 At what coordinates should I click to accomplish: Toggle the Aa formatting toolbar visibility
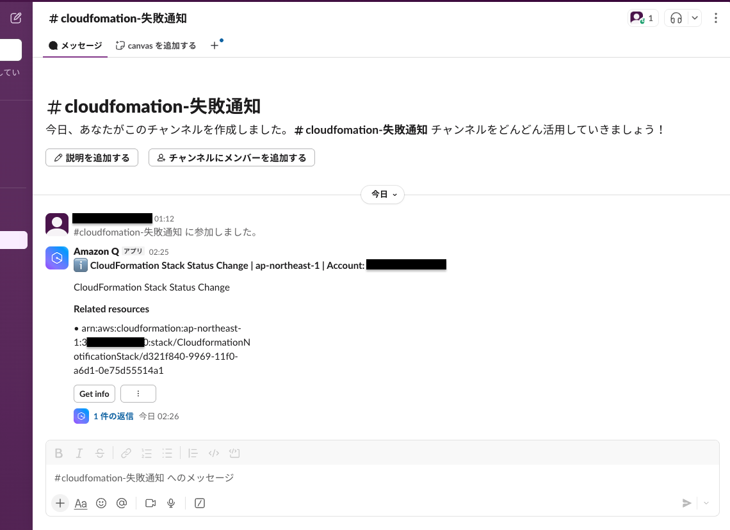coord(81,503)
